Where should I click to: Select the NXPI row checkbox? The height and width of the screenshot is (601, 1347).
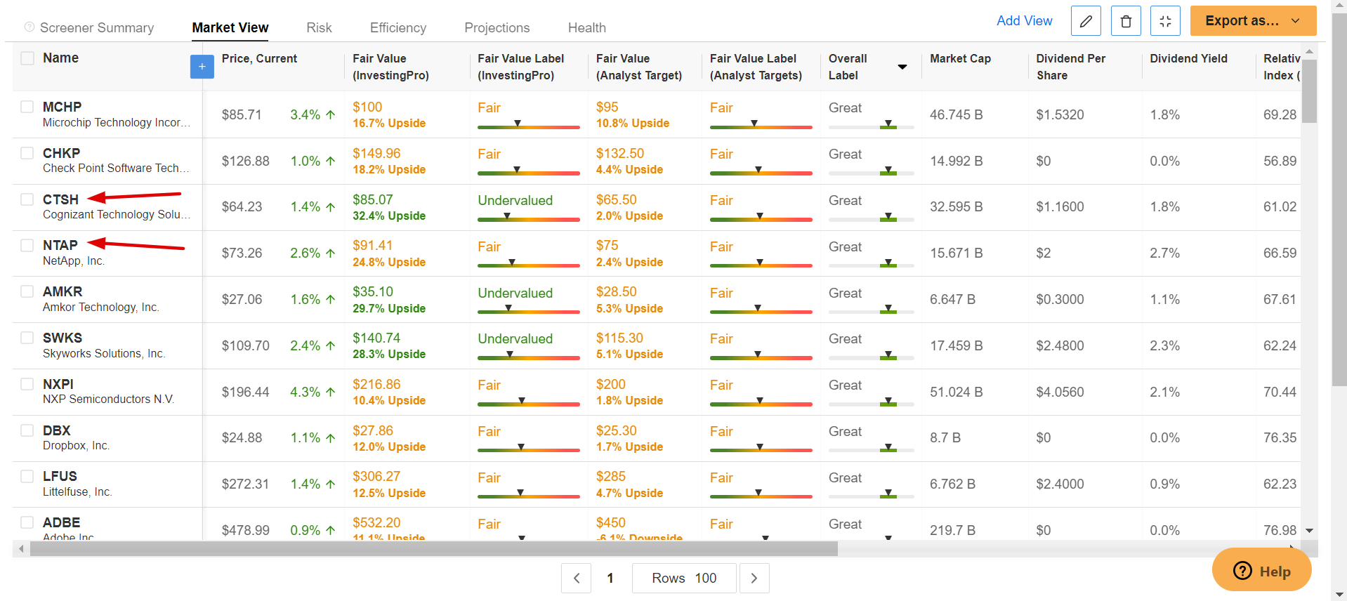tap(27, 384)
